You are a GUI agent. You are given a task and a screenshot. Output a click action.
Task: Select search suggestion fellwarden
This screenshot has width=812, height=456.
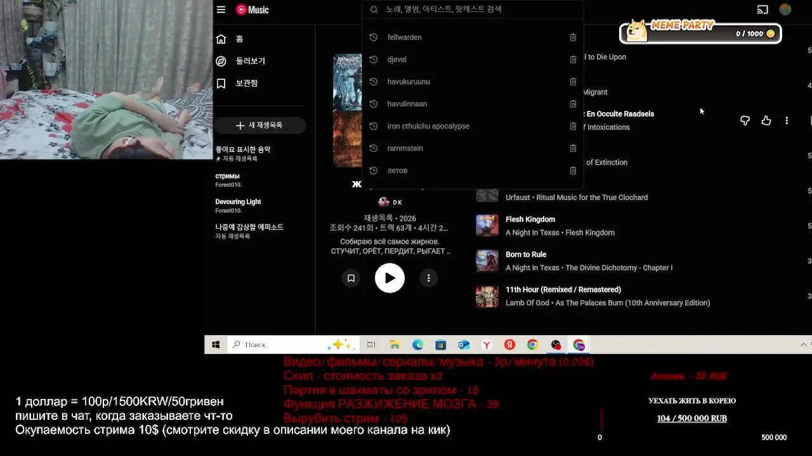pos(404,37)
